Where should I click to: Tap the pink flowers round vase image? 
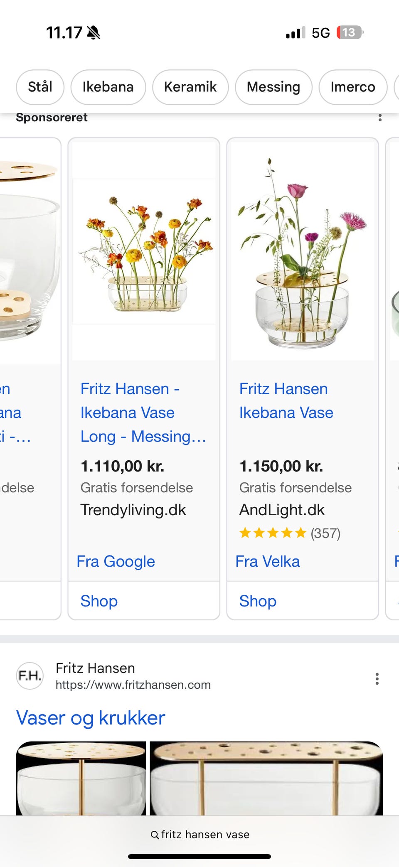pyautogui.click(x=303, y=251)
